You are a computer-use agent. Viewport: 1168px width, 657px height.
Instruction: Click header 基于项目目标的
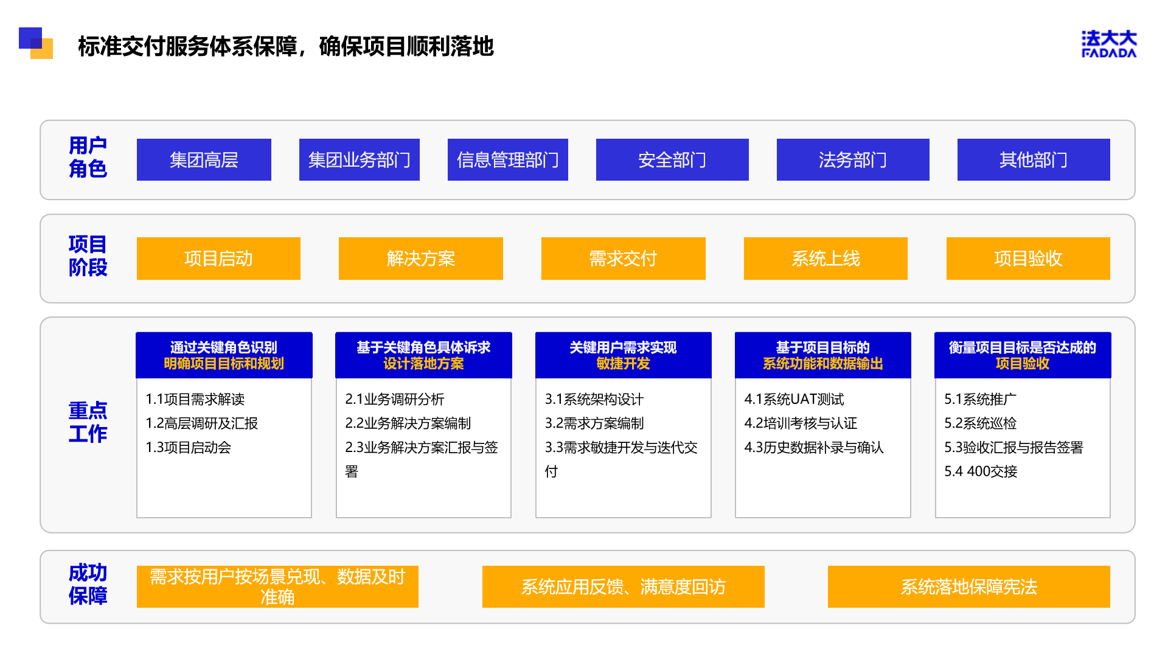822,347
